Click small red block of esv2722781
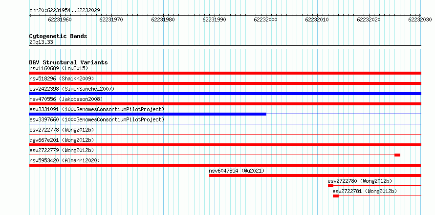Image resolution: width=435 pixels, height=215 pixels. click(336, 196)
